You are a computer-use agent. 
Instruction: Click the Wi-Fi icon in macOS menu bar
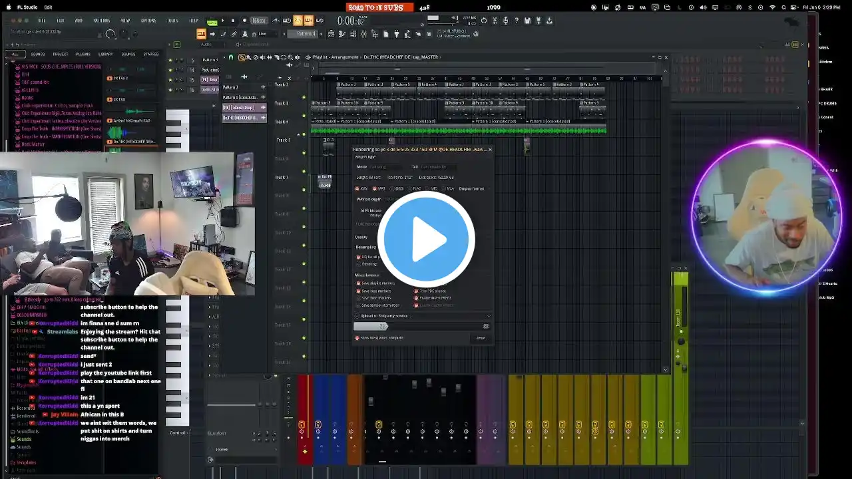772,7
